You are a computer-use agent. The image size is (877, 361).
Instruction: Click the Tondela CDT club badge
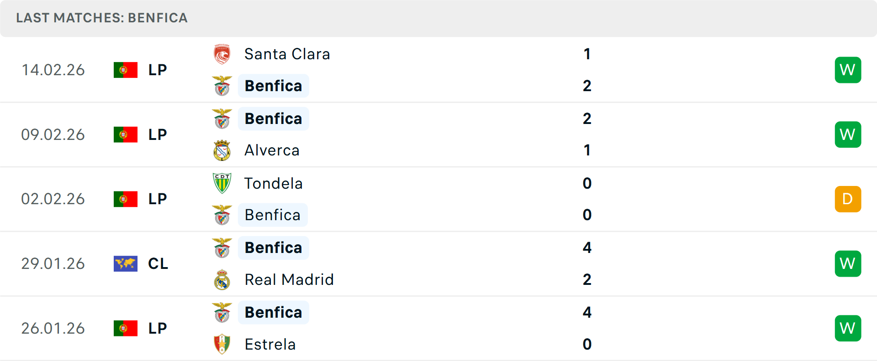[x=222, y=183]
